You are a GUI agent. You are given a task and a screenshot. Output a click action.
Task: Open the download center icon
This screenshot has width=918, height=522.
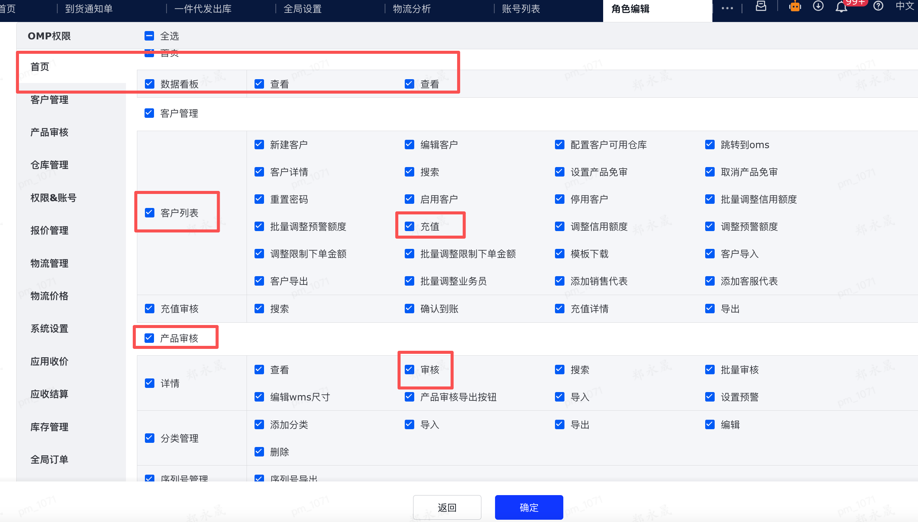pyautogui.click(x=818, y=6)
